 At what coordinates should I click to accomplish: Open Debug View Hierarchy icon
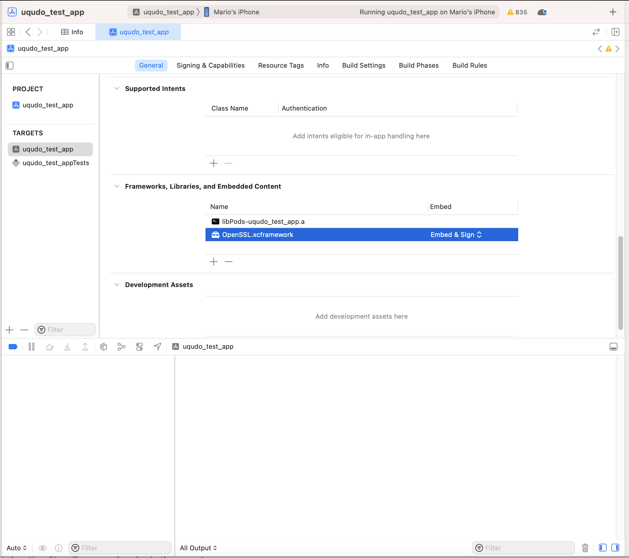pos(103,347)
